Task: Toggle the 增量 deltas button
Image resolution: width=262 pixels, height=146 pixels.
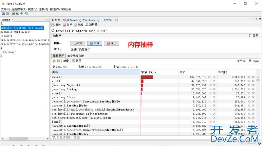Action: tap(66, 61)
